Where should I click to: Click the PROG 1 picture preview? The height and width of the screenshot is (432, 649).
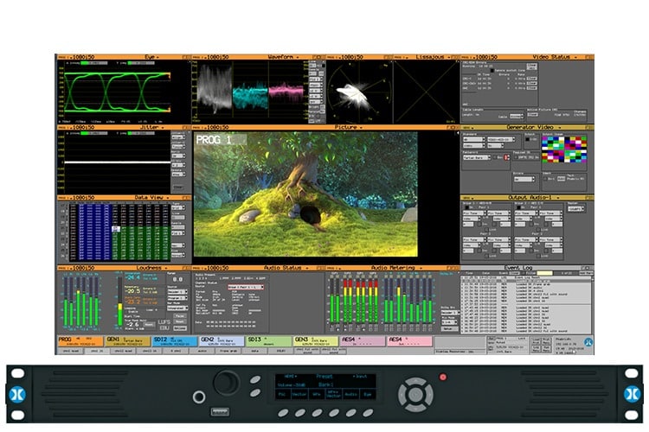[305, 194]
